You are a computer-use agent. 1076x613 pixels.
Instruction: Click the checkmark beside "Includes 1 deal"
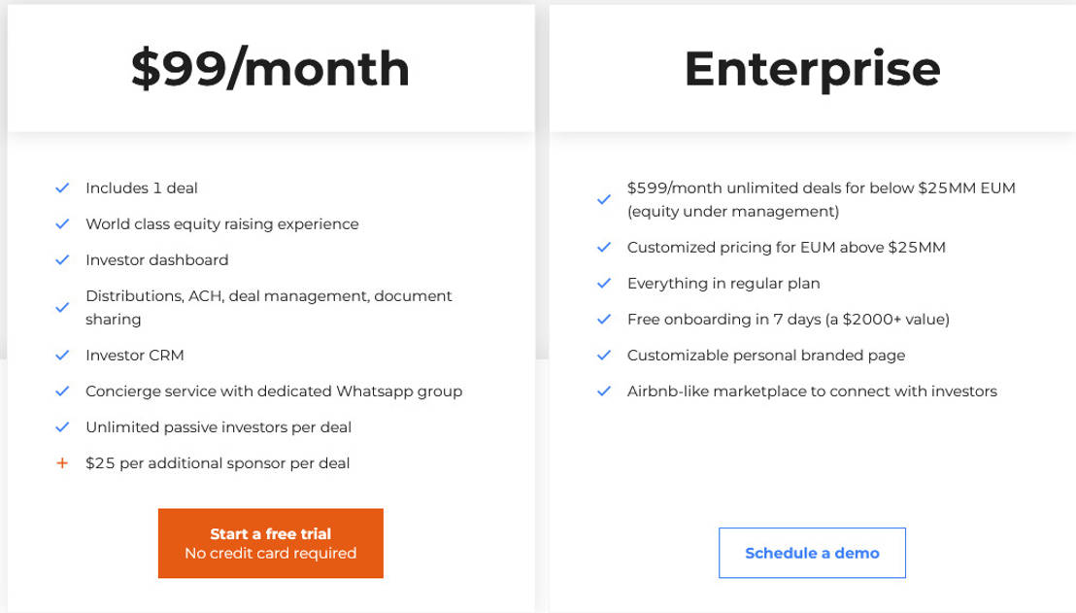62,187
